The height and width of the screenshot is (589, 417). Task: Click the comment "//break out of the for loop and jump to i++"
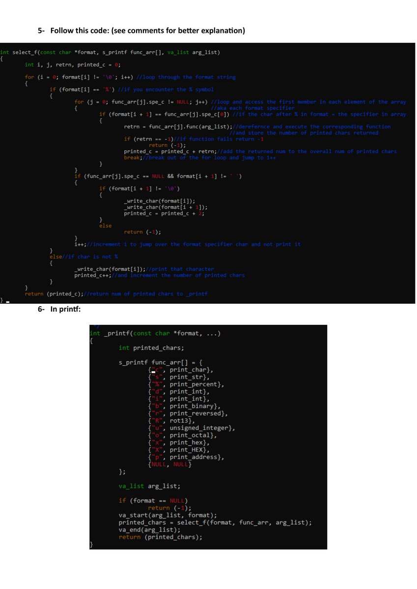point(209,158)
